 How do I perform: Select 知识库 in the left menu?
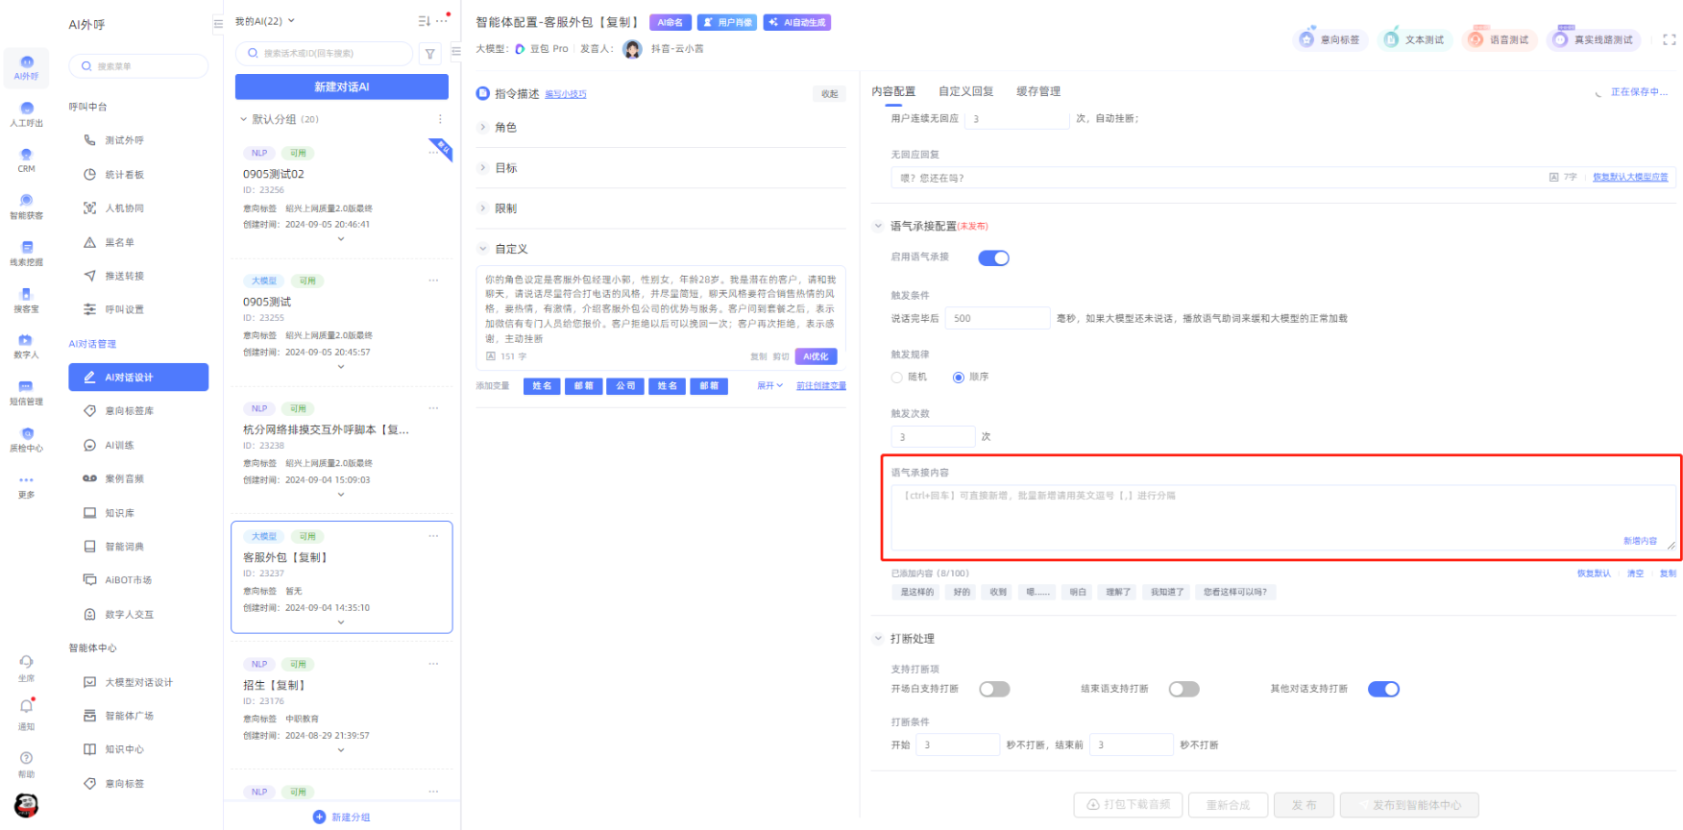click(x=119, y=513)
